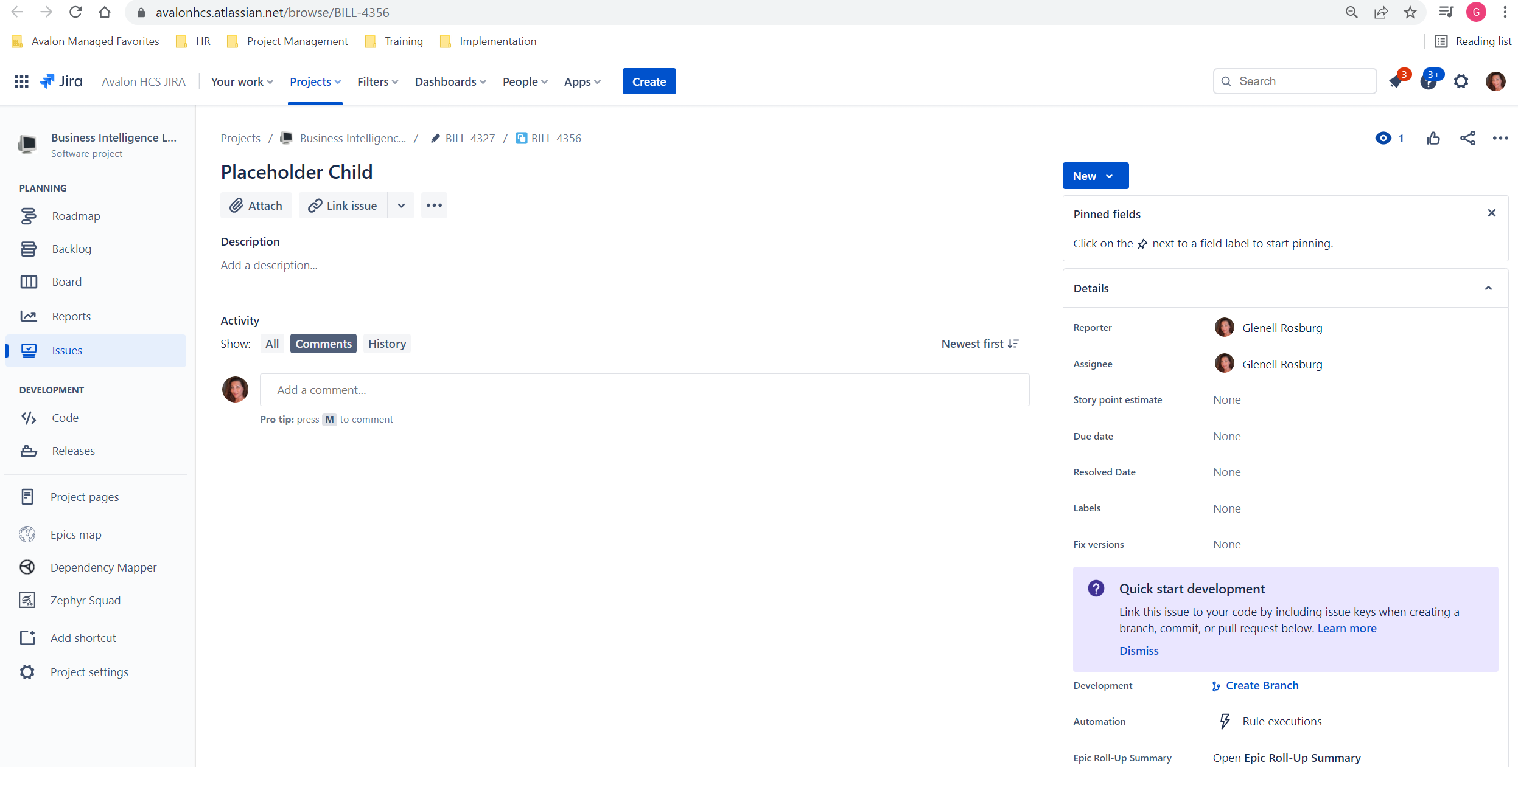Click the share issue icon
The height and width of the screenshot is (788, 1518).
click(x=1467, y=139)
